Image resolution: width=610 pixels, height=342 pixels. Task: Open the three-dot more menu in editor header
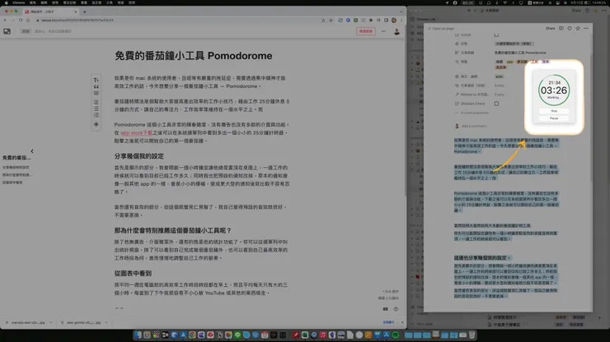(383, 31)
